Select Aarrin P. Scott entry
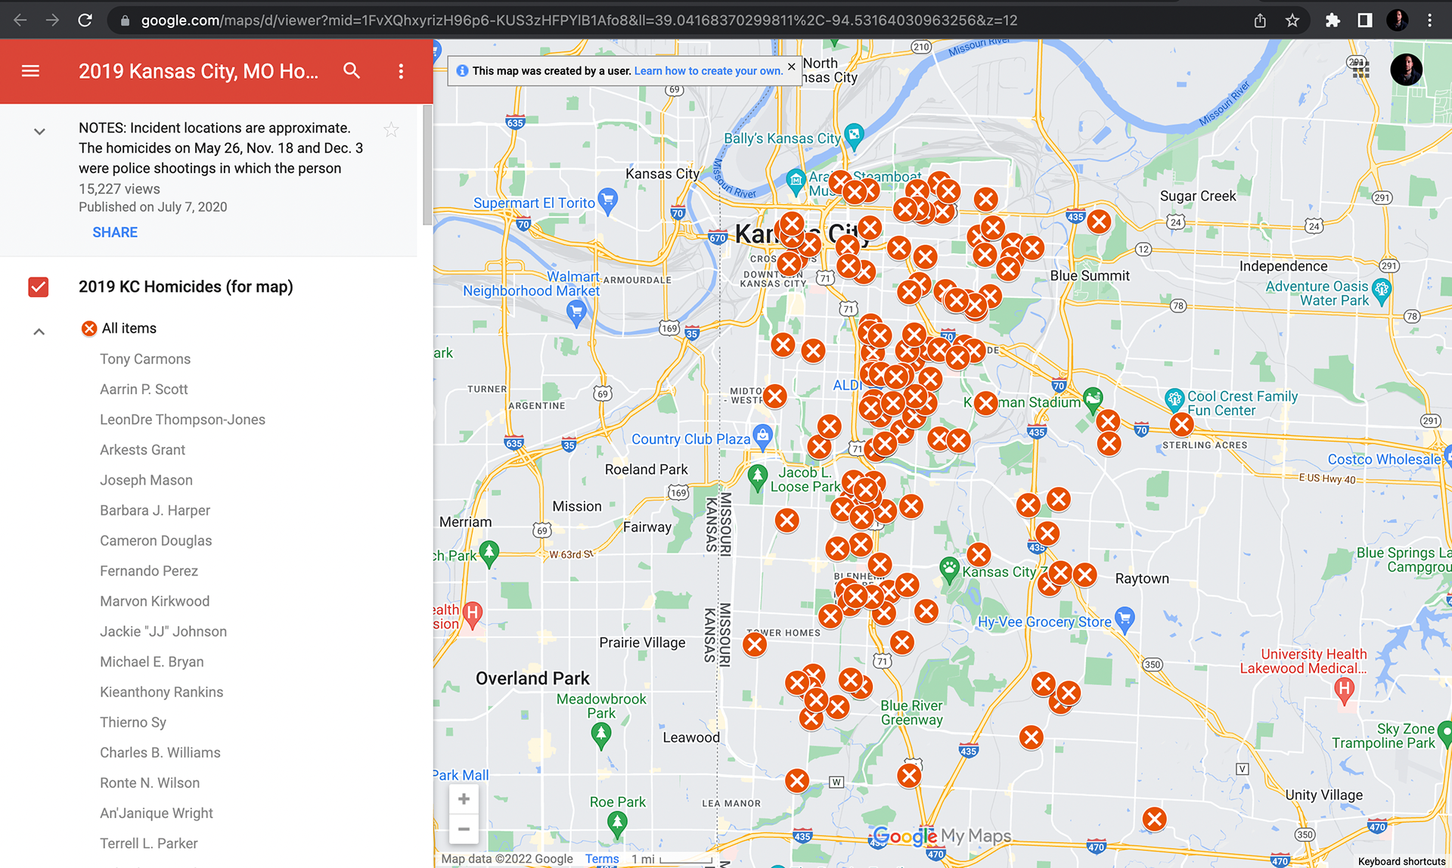The image size is (1452, 868). pyautogui.click(x=144, y=389)
